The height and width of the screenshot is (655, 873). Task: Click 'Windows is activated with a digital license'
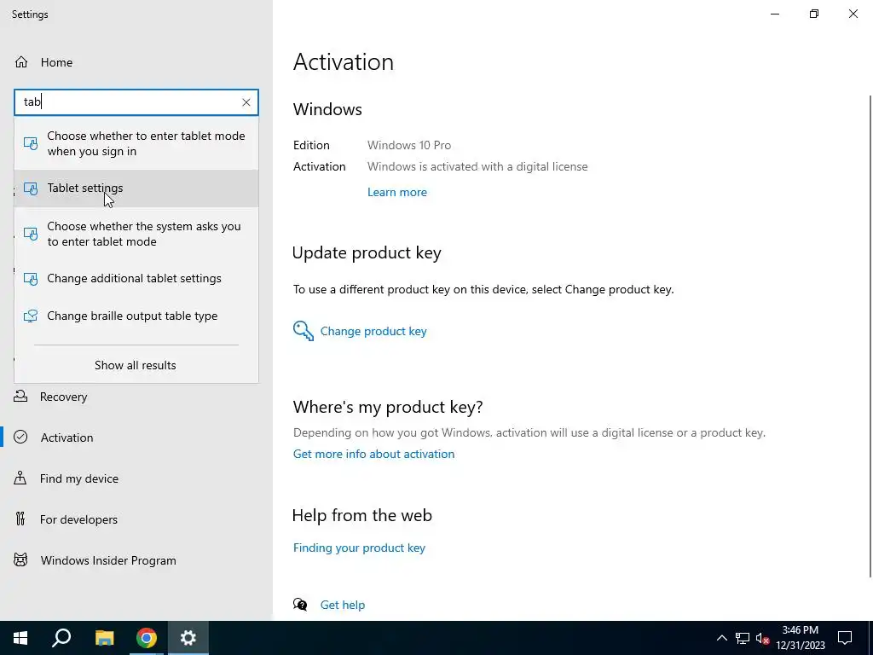477,166
